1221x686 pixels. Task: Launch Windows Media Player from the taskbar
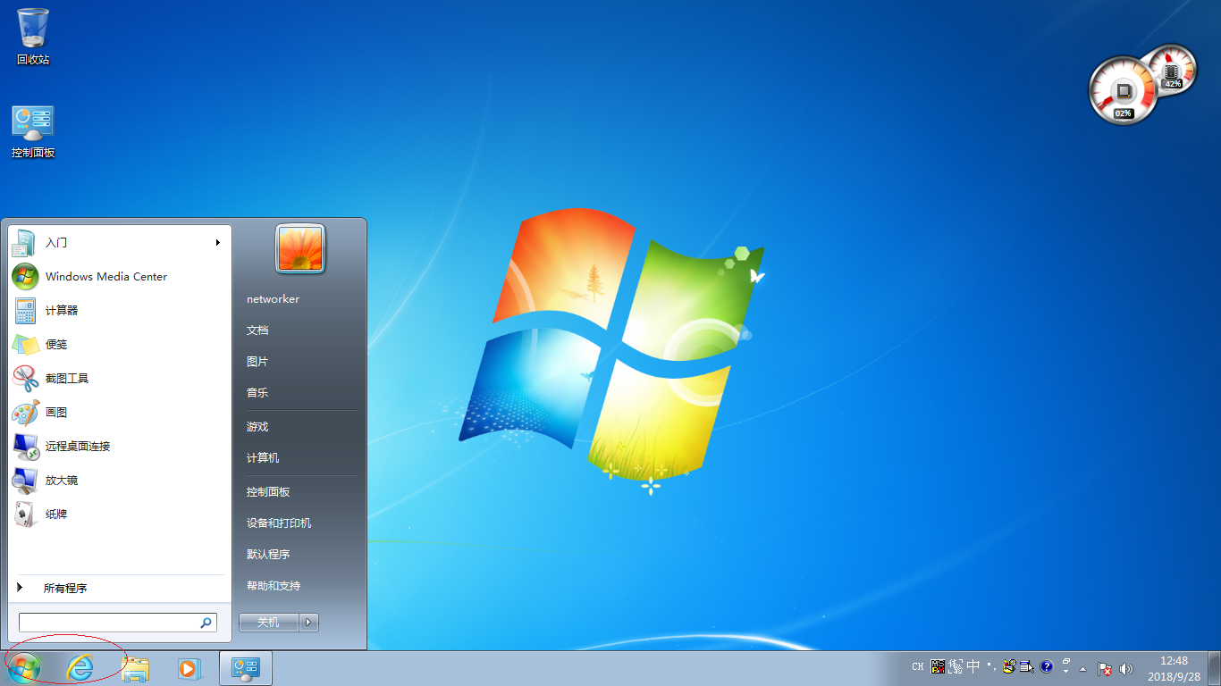pyautogui.click(x=190, y=667)
